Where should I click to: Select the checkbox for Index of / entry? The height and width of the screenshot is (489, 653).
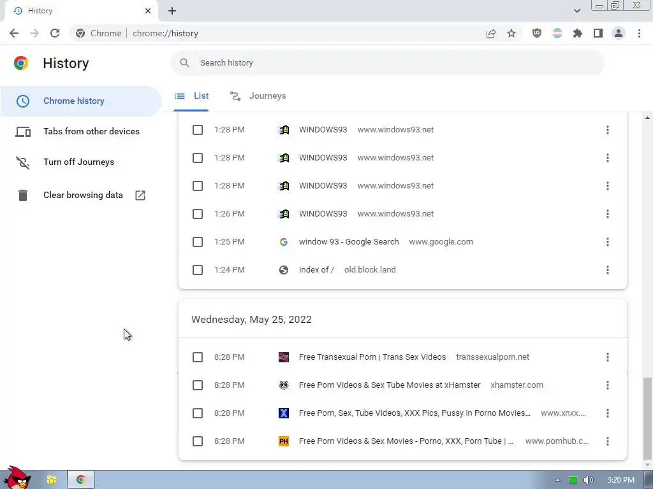pos(198,270)
